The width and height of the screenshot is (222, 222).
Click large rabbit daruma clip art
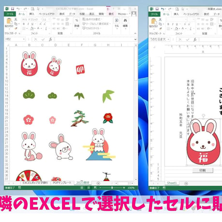point(29,64)
